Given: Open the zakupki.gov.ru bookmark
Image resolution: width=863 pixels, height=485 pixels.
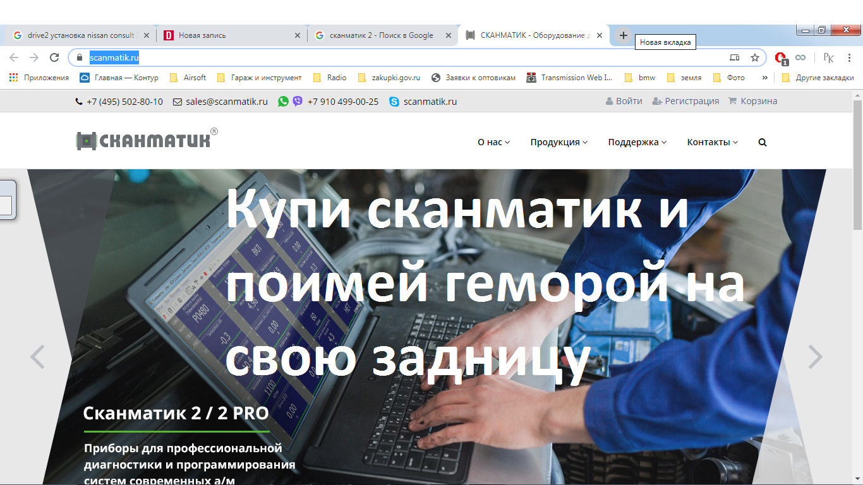Looking at the screenshot, I should (x=389, y=78).
